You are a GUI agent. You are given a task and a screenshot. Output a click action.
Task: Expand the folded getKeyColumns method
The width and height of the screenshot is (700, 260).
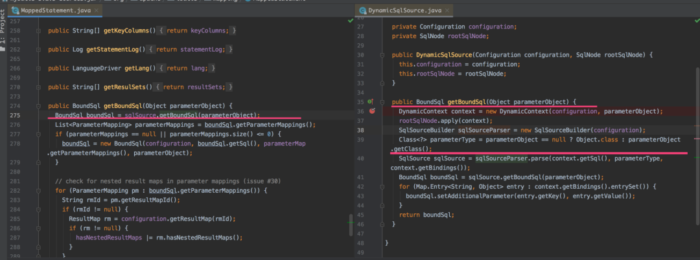pos(40,30)
